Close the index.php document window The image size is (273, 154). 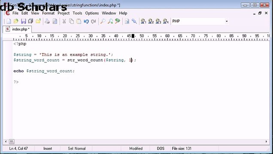coord(266,13)
